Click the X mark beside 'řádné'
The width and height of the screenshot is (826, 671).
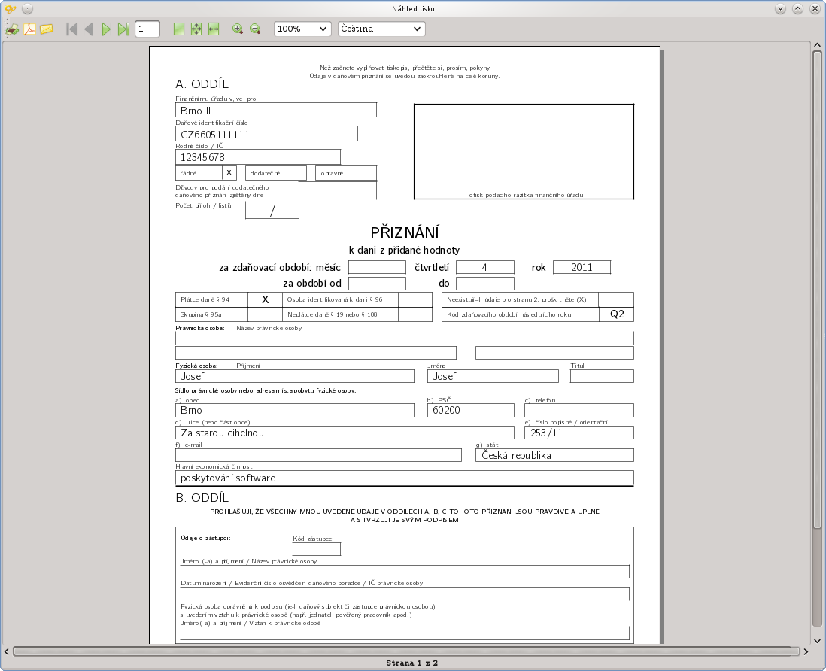pyautogui.click(x=229, y=173)
